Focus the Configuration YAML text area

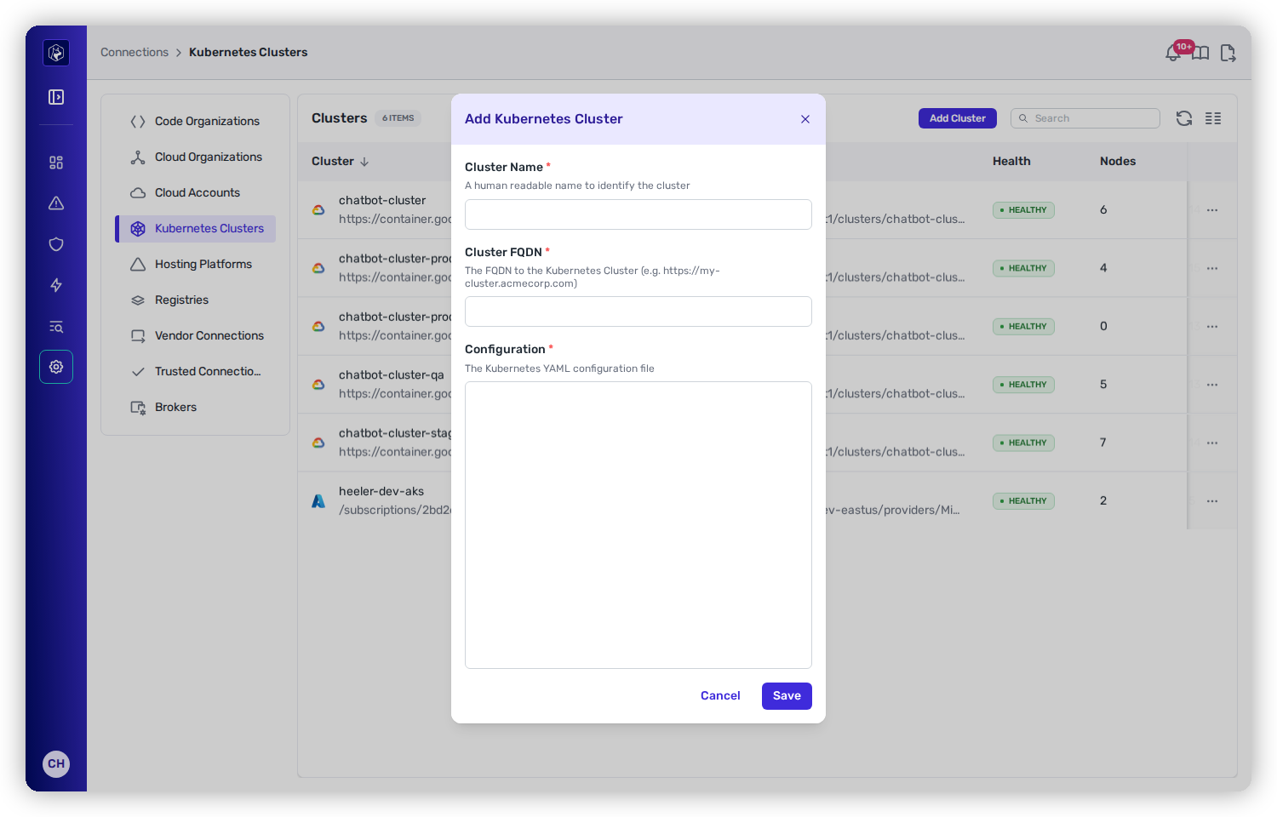(638, 525)
